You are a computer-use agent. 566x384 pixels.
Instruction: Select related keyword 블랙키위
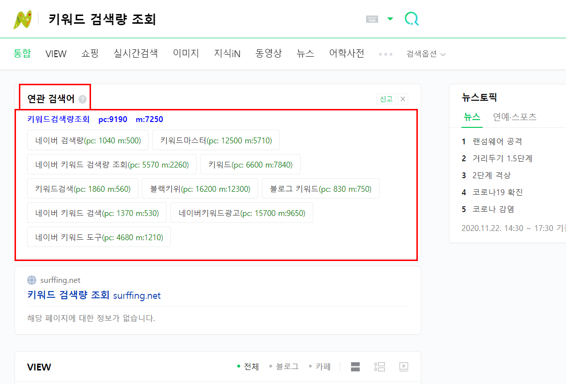[200, 189]
